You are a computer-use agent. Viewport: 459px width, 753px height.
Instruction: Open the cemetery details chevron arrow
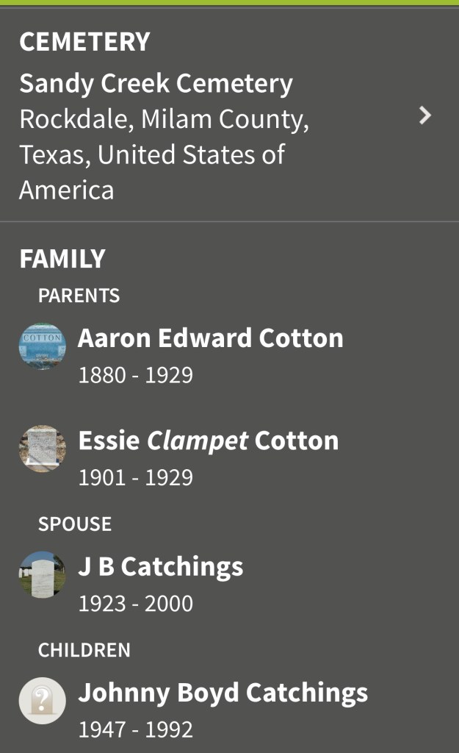(x=424, y=115)
